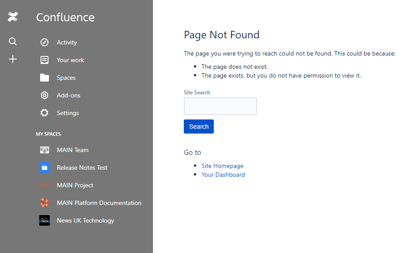Follow the Site Homepage link

222,166
